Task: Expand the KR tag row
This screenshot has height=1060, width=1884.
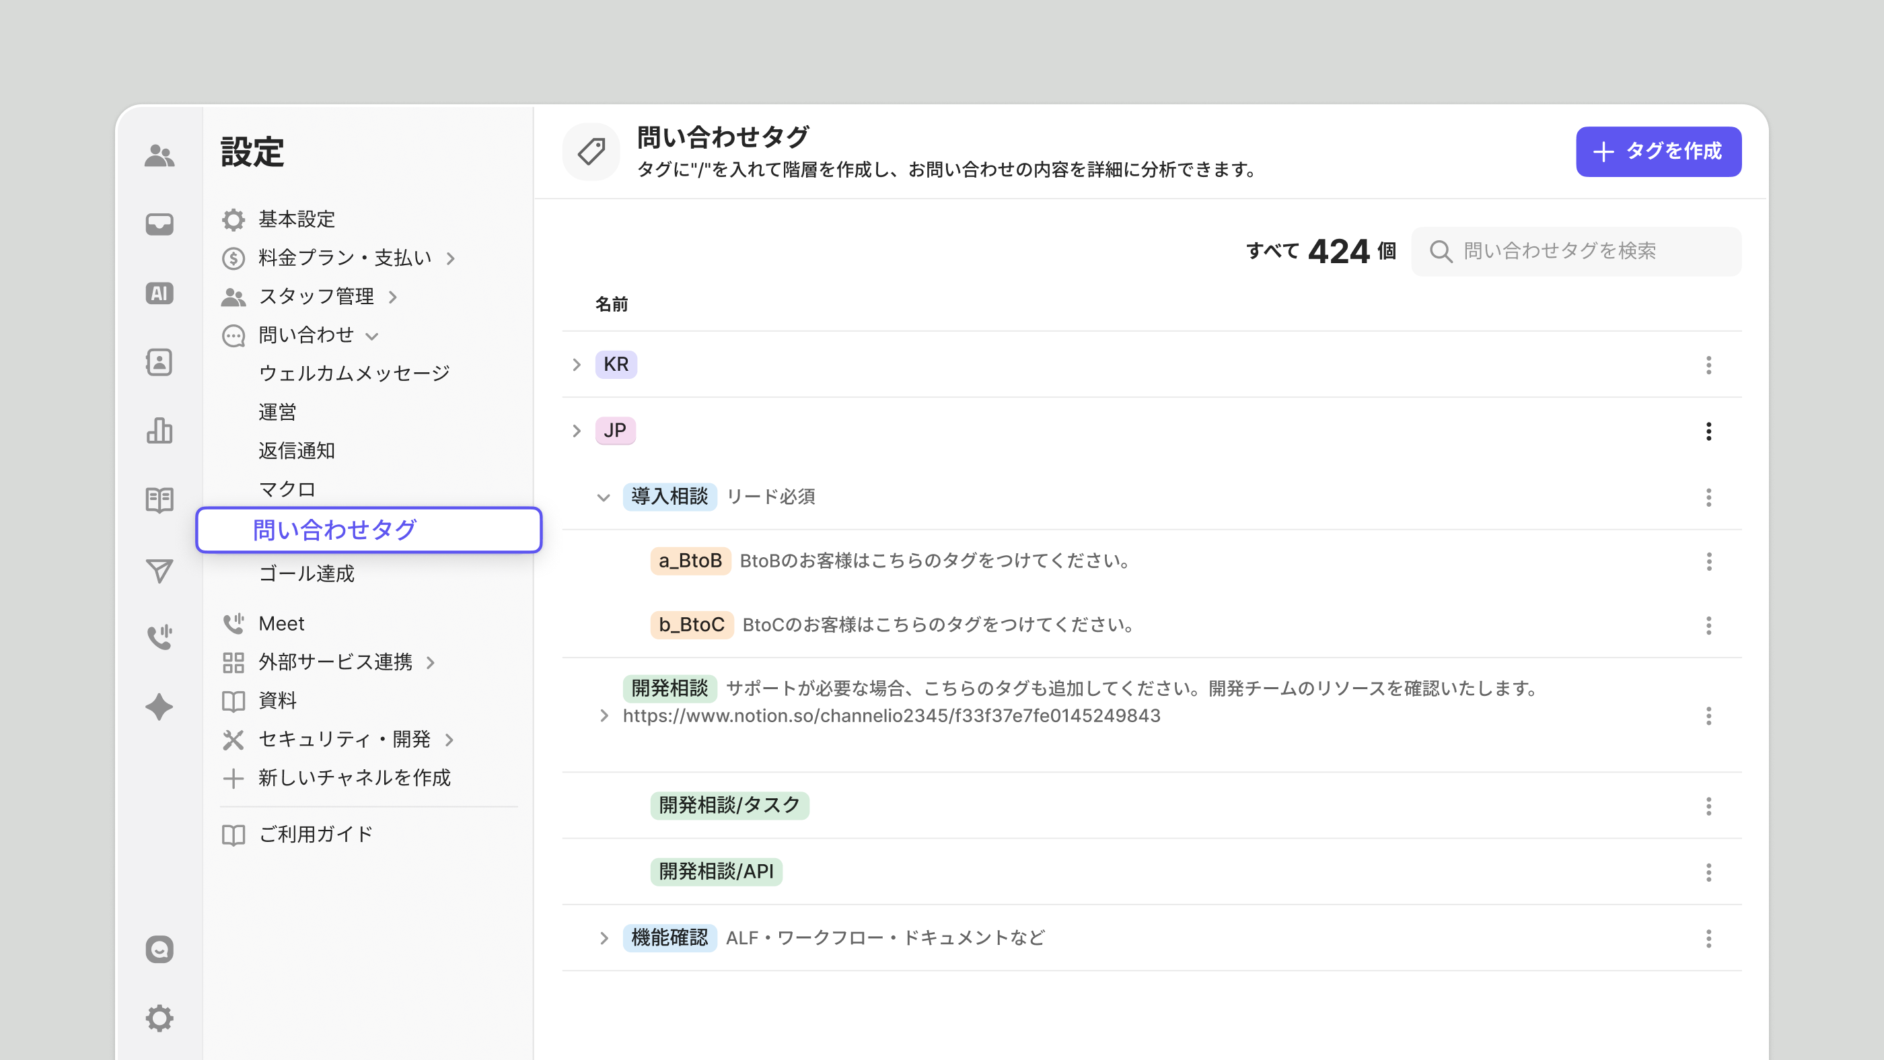Action: (577, 364)
